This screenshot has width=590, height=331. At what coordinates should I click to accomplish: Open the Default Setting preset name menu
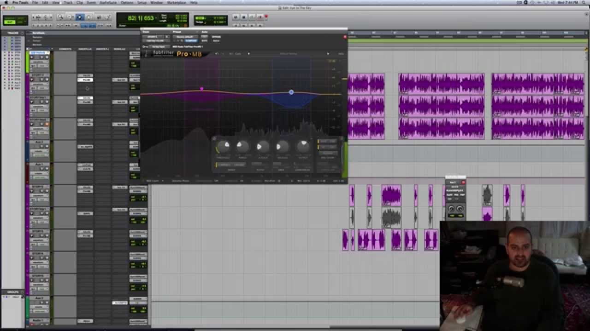pyautogui.click(x=288, y=53)
